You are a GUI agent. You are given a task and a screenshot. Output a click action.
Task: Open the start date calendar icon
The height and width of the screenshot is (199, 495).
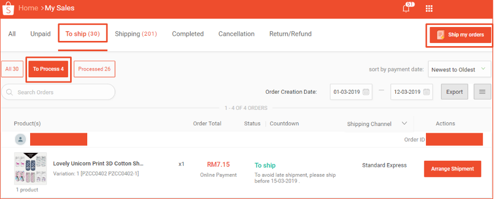366,92
